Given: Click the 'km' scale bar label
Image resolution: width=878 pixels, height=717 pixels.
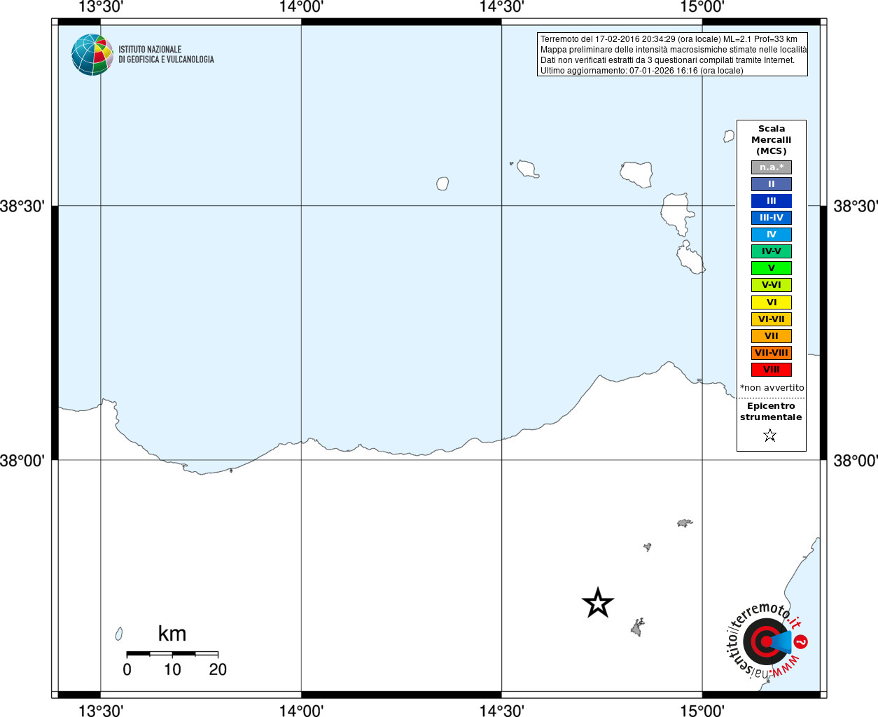Looking at the screenshot, I should click(x=172, y=634).
